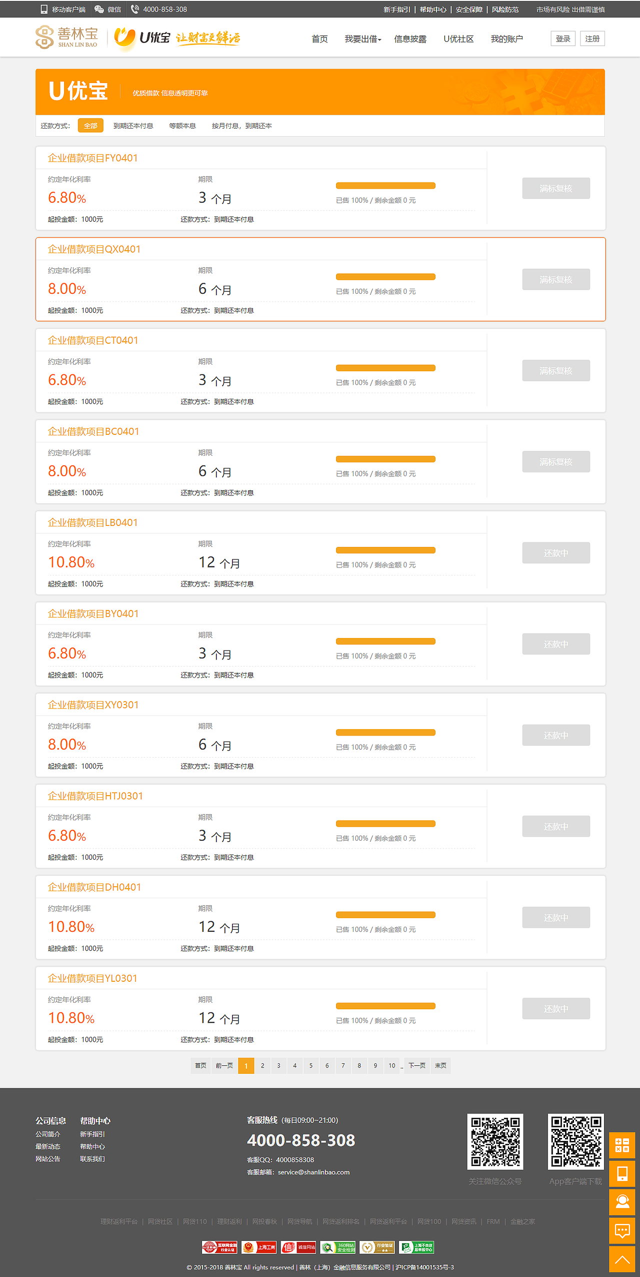Expand the 我要出借 dropdown menu

362,39
